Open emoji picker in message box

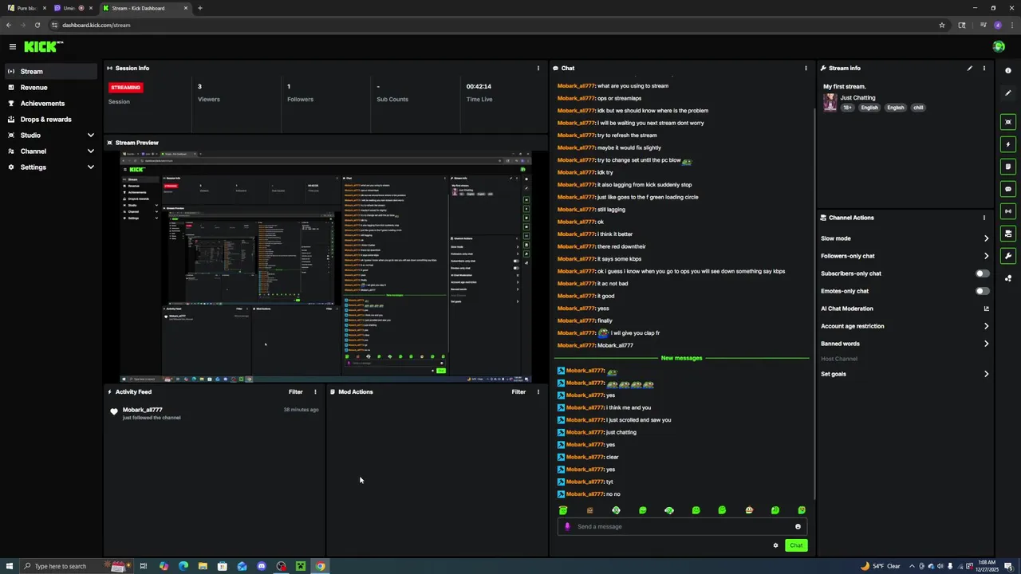tap(798, 527)
